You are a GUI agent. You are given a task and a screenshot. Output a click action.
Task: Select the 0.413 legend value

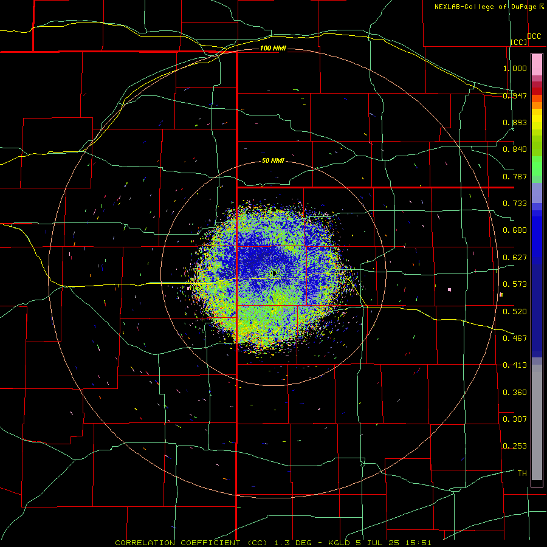coord(515,365)
